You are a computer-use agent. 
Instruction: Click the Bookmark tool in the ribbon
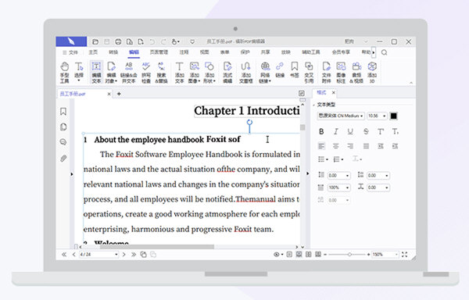[295, 70]
